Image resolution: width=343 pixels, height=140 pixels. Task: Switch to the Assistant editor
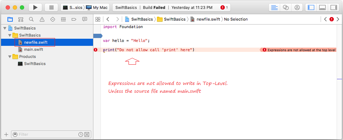click(x=286, y=7)
